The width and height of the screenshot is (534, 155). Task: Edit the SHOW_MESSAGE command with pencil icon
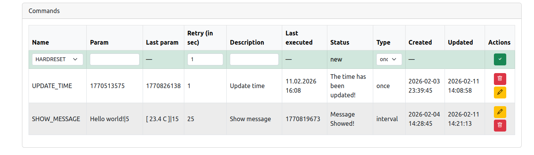point(500,112)
